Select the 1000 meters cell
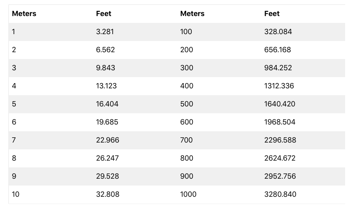Screen dimensions: 356x212 188,194
